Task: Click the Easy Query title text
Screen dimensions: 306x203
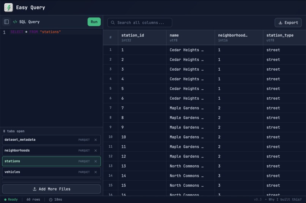Action: click(30, 8)
